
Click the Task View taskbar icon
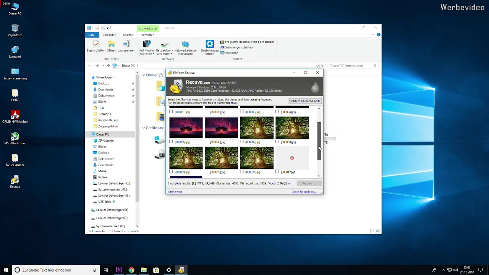(106, 270)
